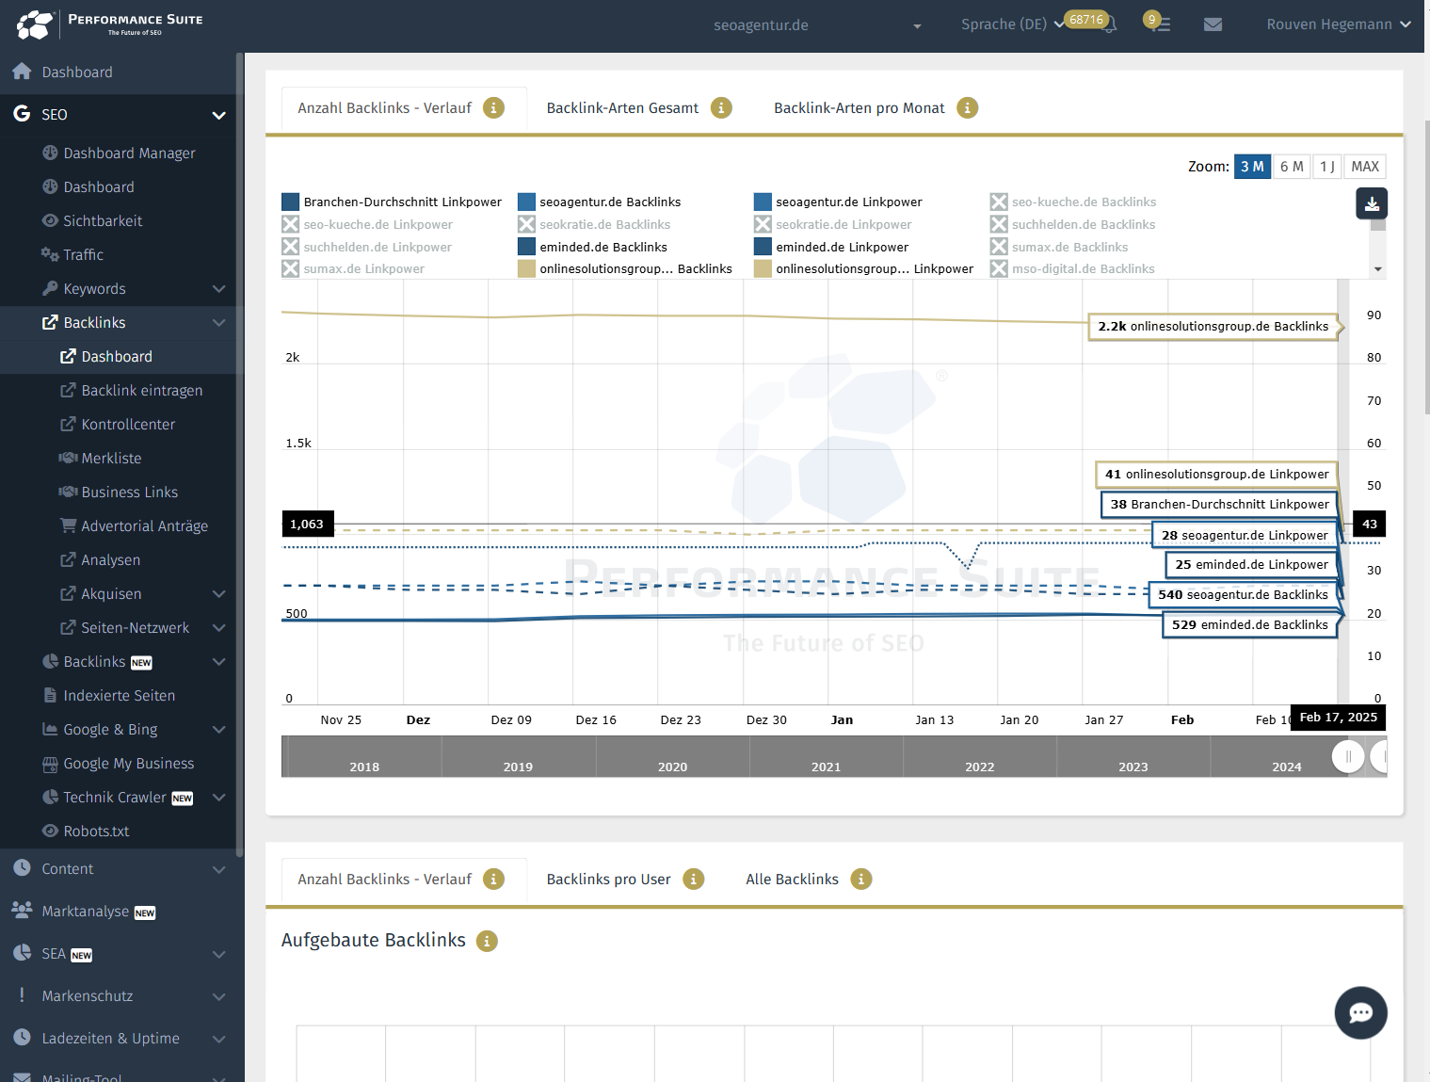
Task: Show info for Anzahl Backlinks - Verlauf top tab
Action: (x=493, y=107)
